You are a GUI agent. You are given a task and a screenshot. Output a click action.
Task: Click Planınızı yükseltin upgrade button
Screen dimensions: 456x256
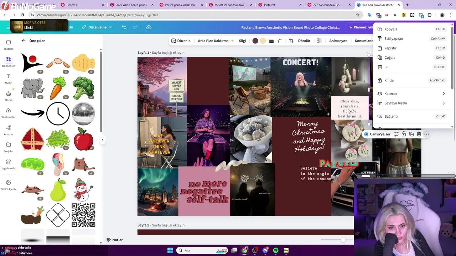click(x=360, y=27)
